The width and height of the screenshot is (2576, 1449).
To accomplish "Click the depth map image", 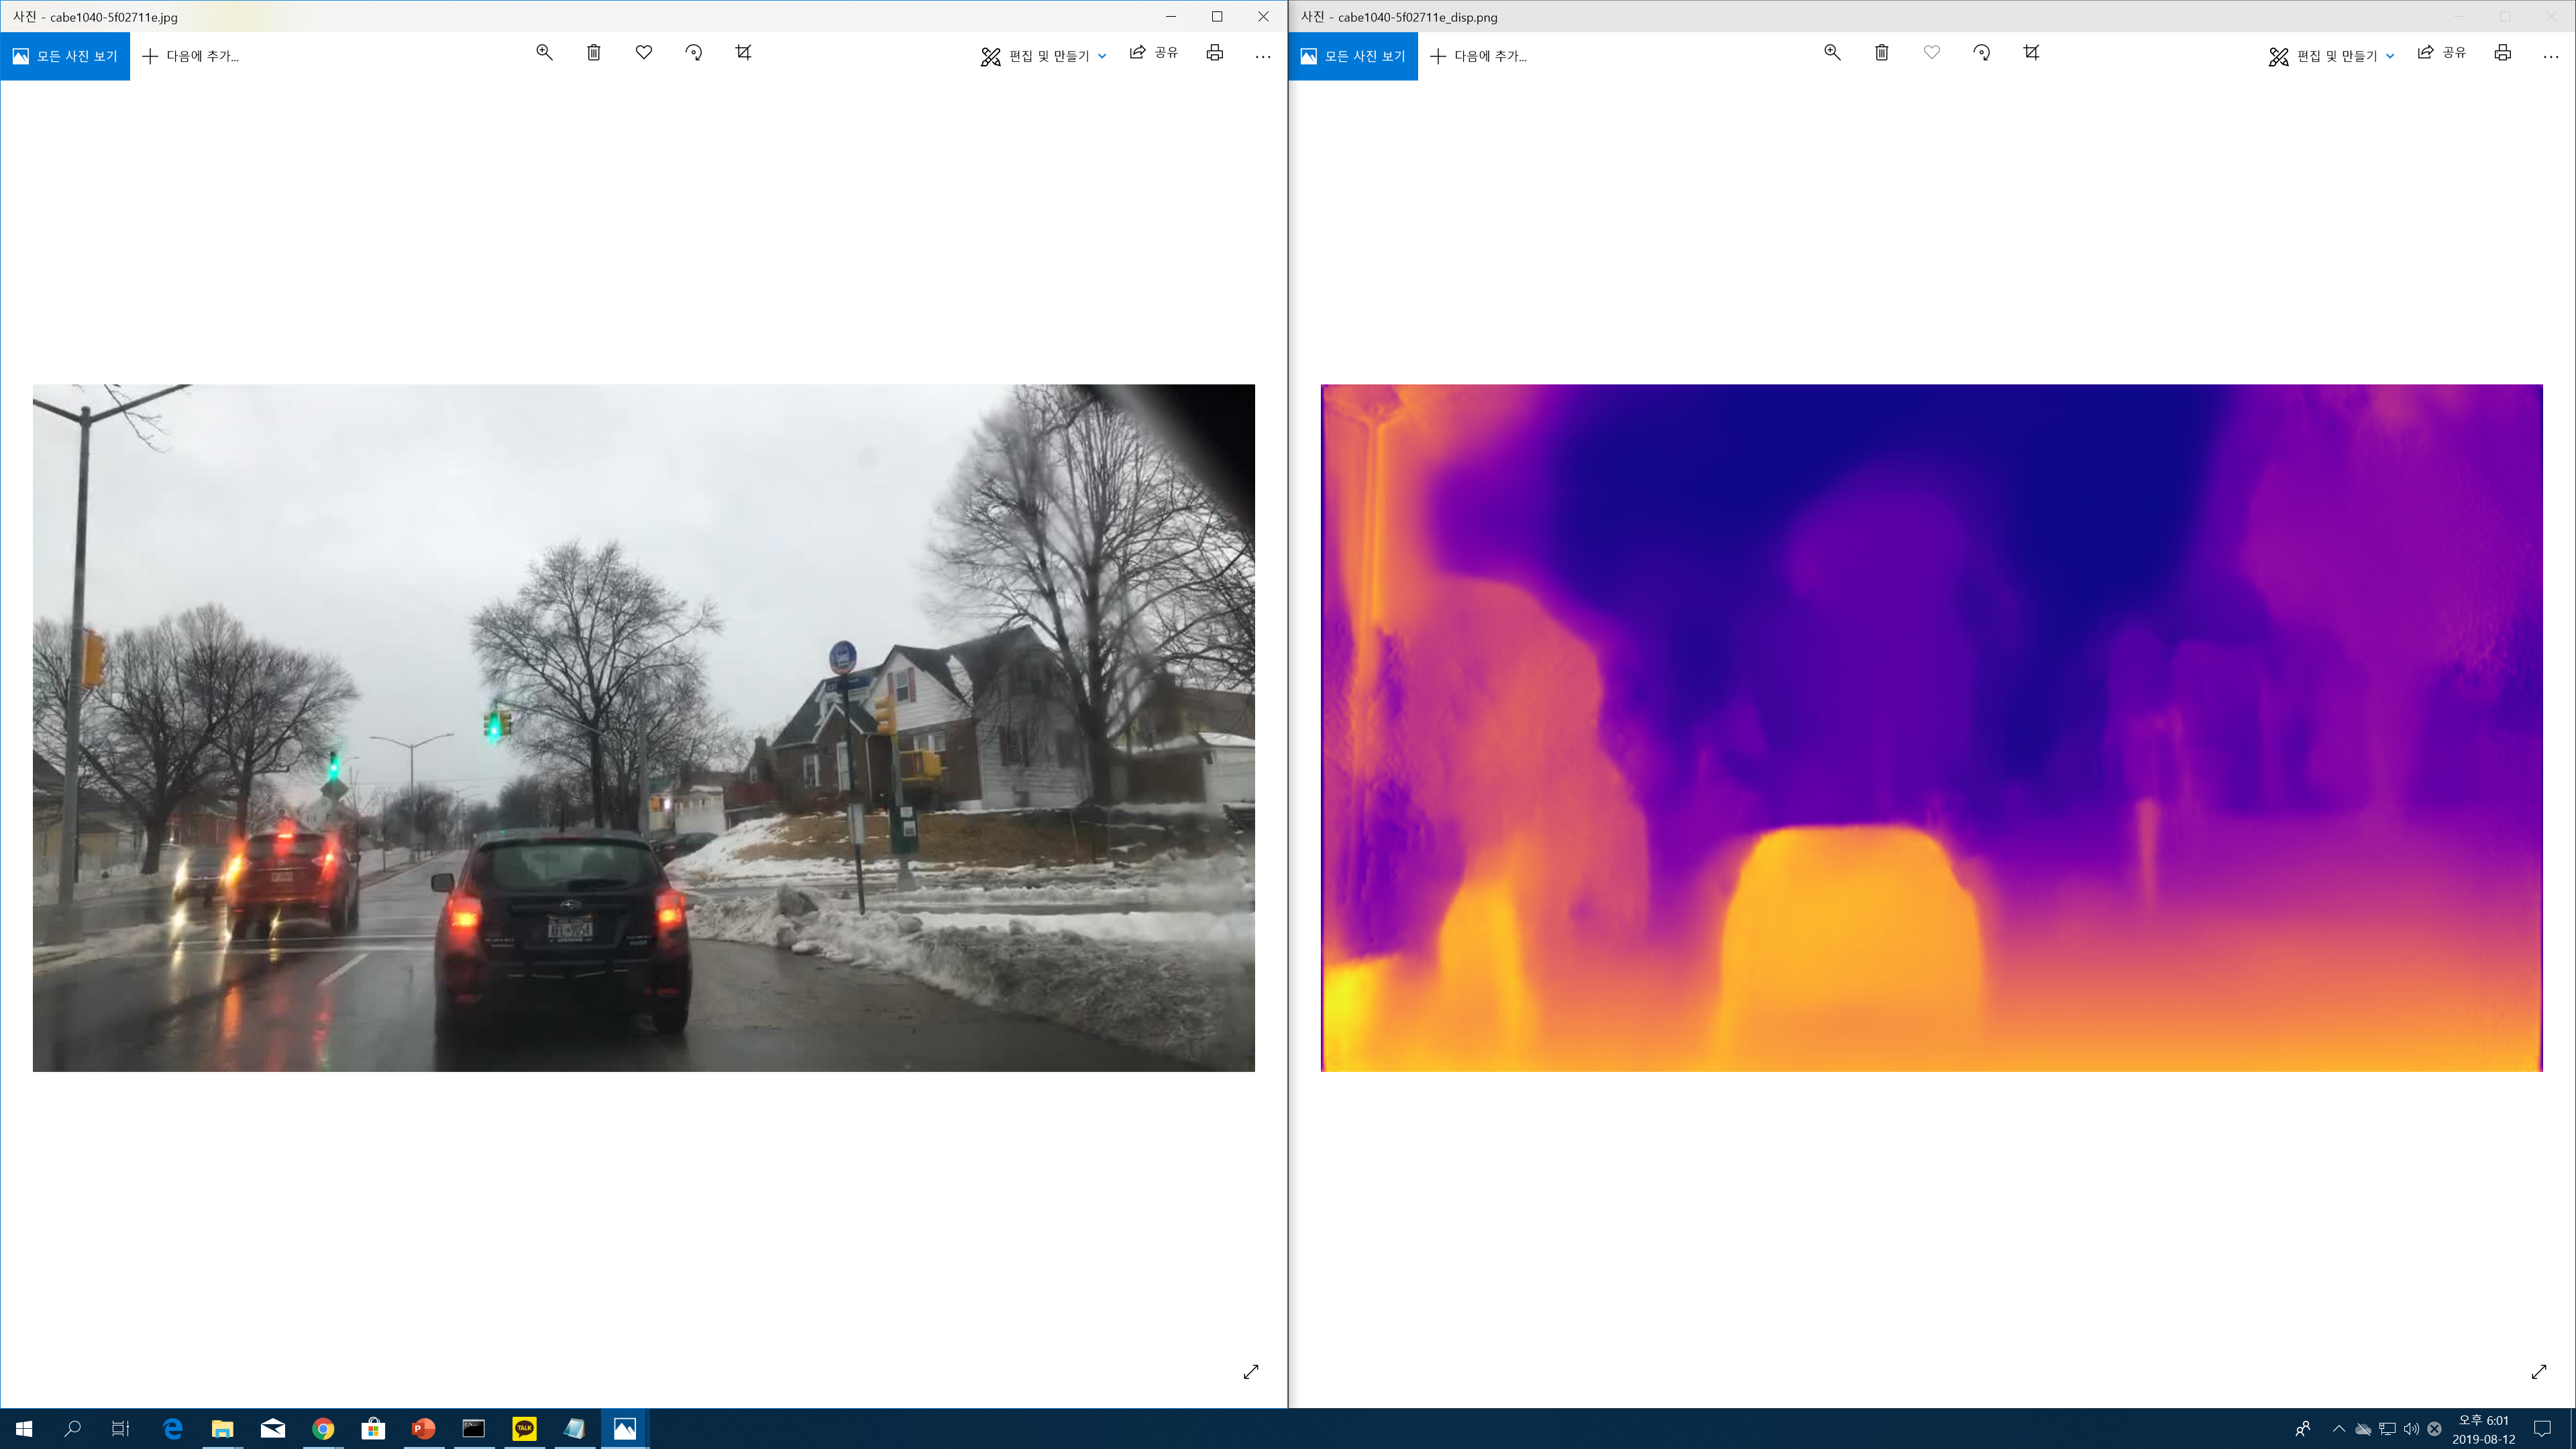I will 1931,727.
